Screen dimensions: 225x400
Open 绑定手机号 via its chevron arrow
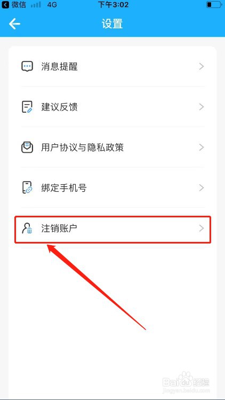[x=202, y=188]
